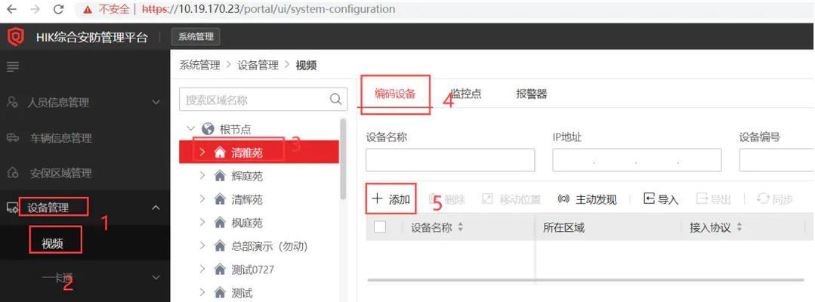Expand the 一卡通 menu chevron
The height and width of the screenshot is (302, 815).
click(x=156, y=278)
